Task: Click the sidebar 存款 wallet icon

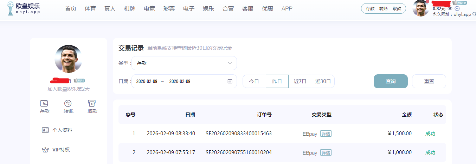Action: tap(45, 103)
